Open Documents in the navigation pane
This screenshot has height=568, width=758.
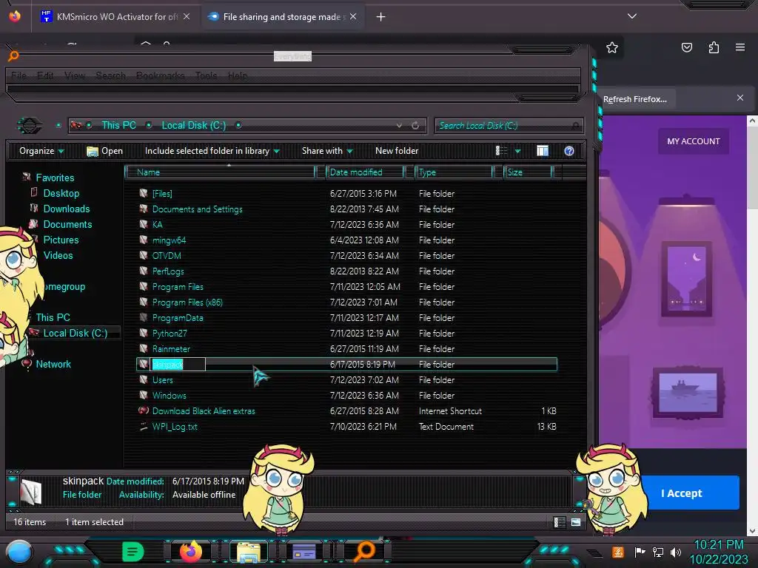coord(67,224)
